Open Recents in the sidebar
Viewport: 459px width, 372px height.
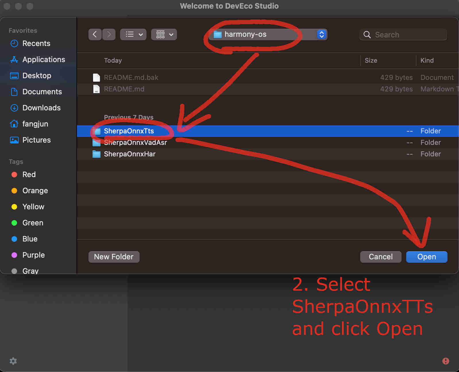coord(36,43)
